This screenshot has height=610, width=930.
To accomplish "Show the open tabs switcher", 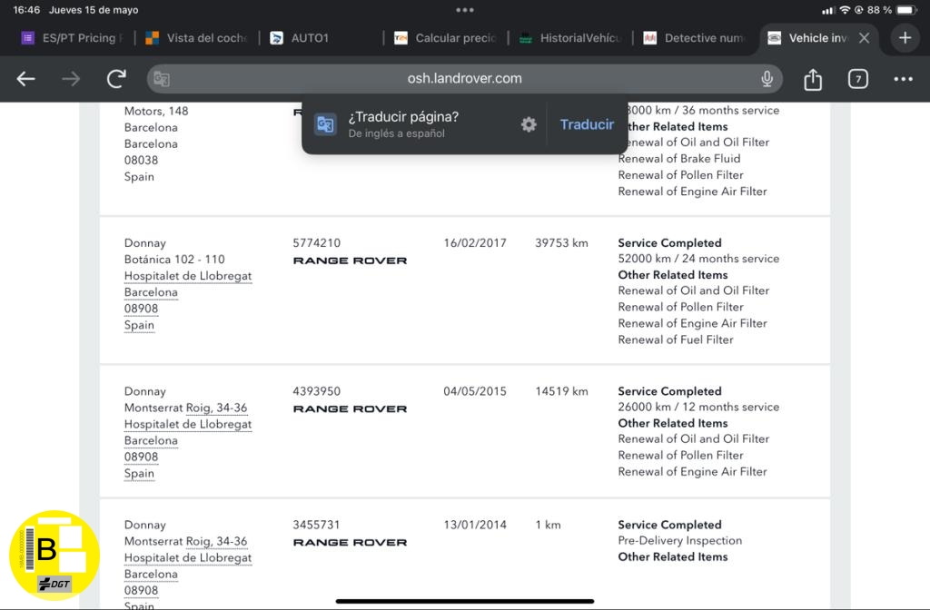I will (857, 79).
